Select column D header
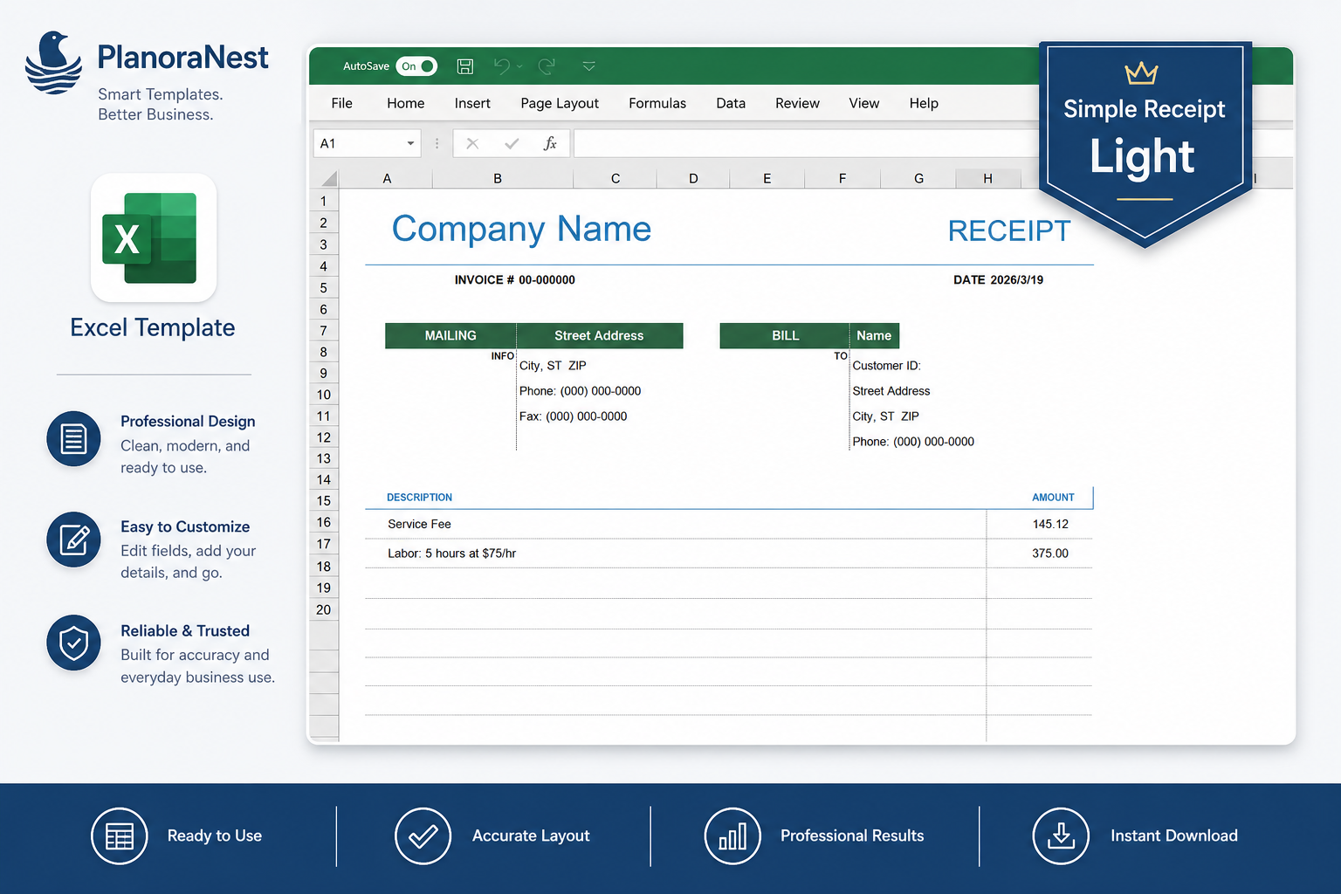1341x894 pixels. coord(693,178)
